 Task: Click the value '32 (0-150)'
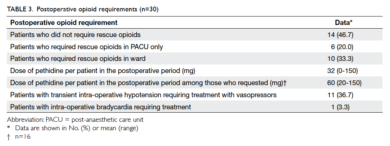[343, 71]
